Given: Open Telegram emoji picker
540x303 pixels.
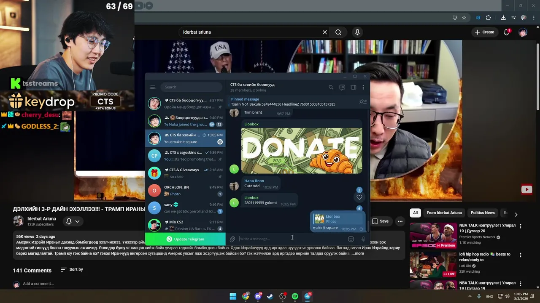Looking at the screenshot, I should [x=351, y=239].
